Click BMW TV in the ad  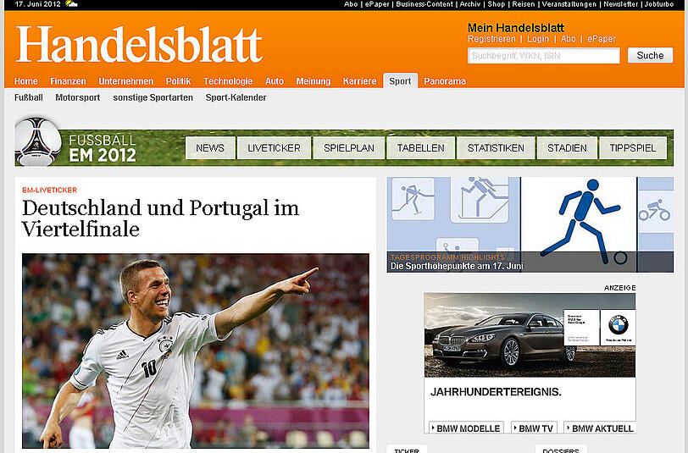pos(534,428)
